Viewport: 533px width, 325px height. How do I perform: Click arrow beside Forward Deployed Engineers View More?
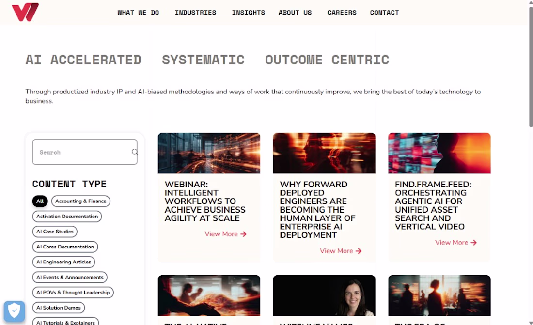click(x=359, y=251)
